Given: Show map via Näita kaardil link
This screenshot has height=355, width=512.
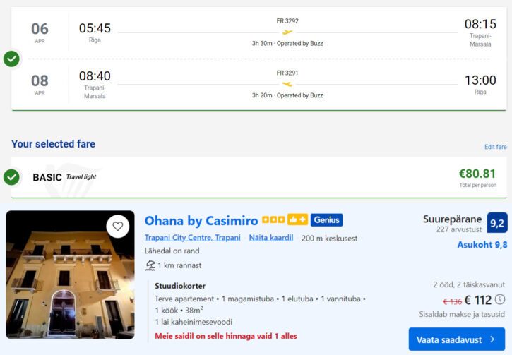Looking at the screenshot, I should click(x=271, y=238).
